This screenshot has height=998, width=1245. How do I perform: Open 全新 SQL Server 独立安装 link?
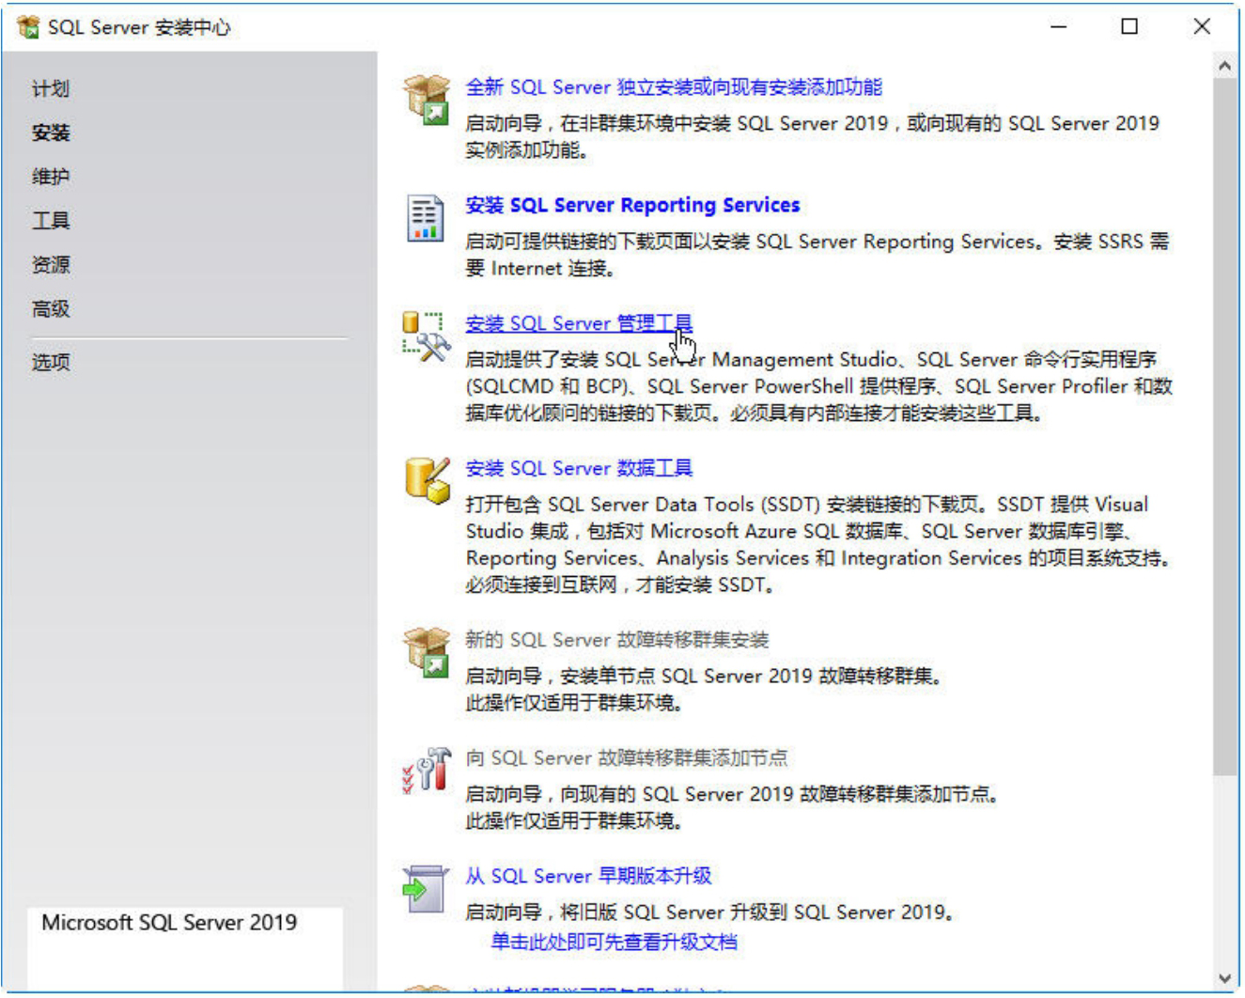click(x=673, y=87)
